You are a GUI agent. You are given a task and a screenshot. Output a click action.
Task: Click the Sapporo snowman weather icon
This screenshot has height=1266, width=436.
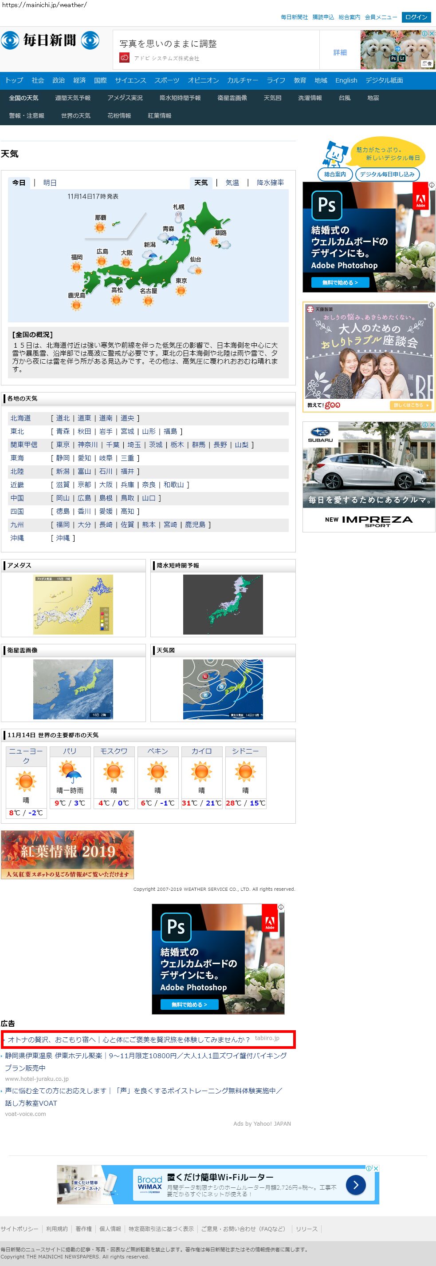[179, 217]
